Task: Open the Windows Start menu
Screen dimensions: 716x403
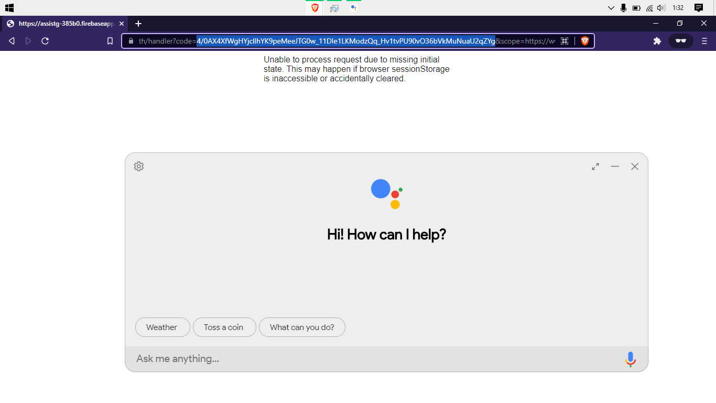Action: tap(9, 8)
